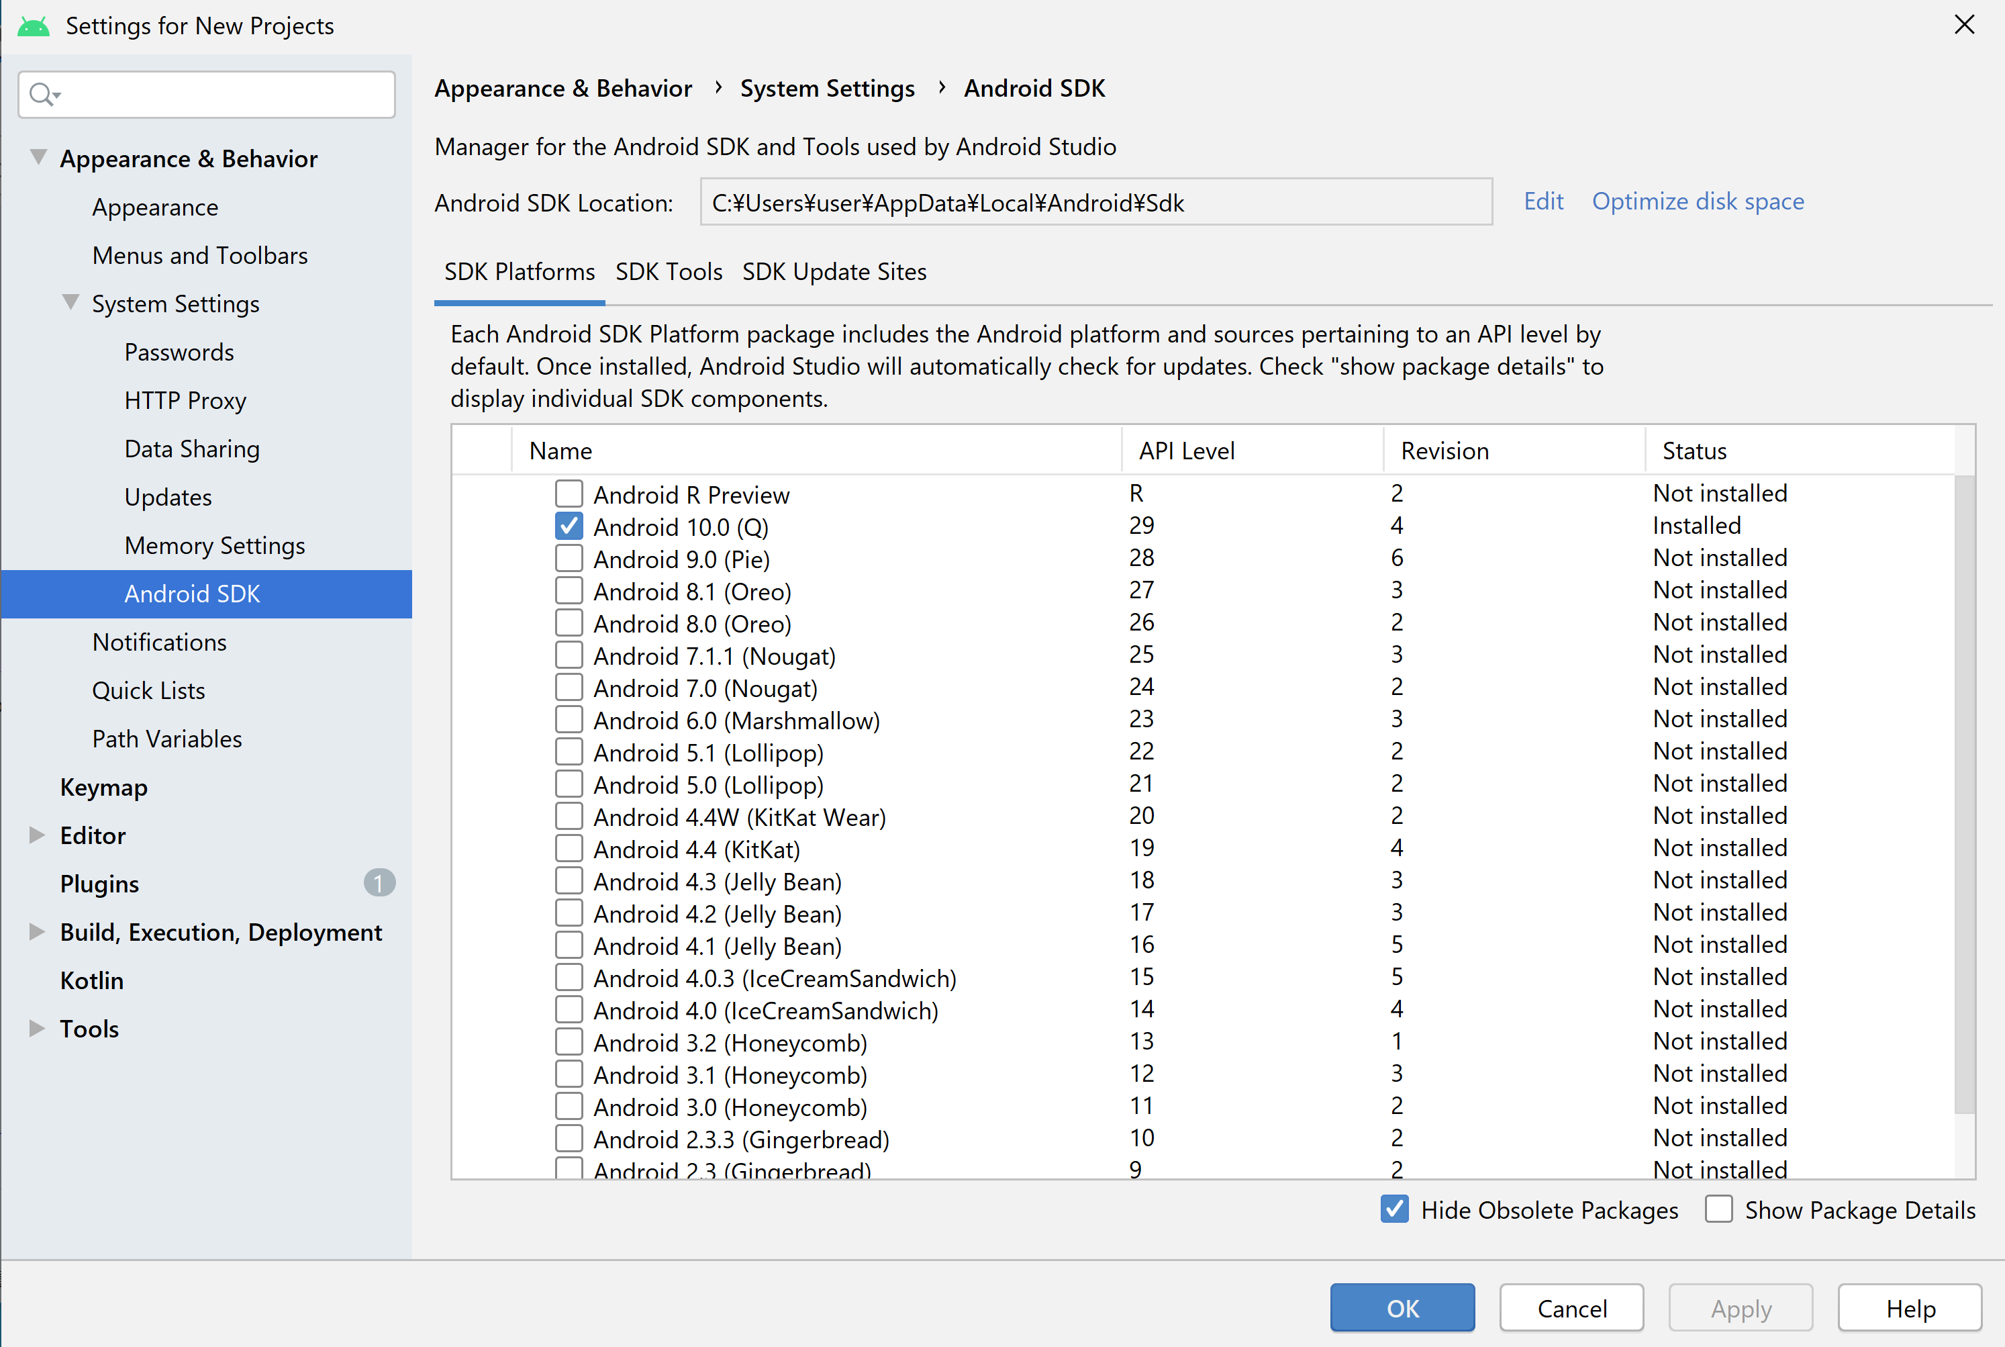This screenshot has height=1347, width=2005.
Task: Check the Android 6.0 (Marshmallow) checkbox
Action: 569,719
